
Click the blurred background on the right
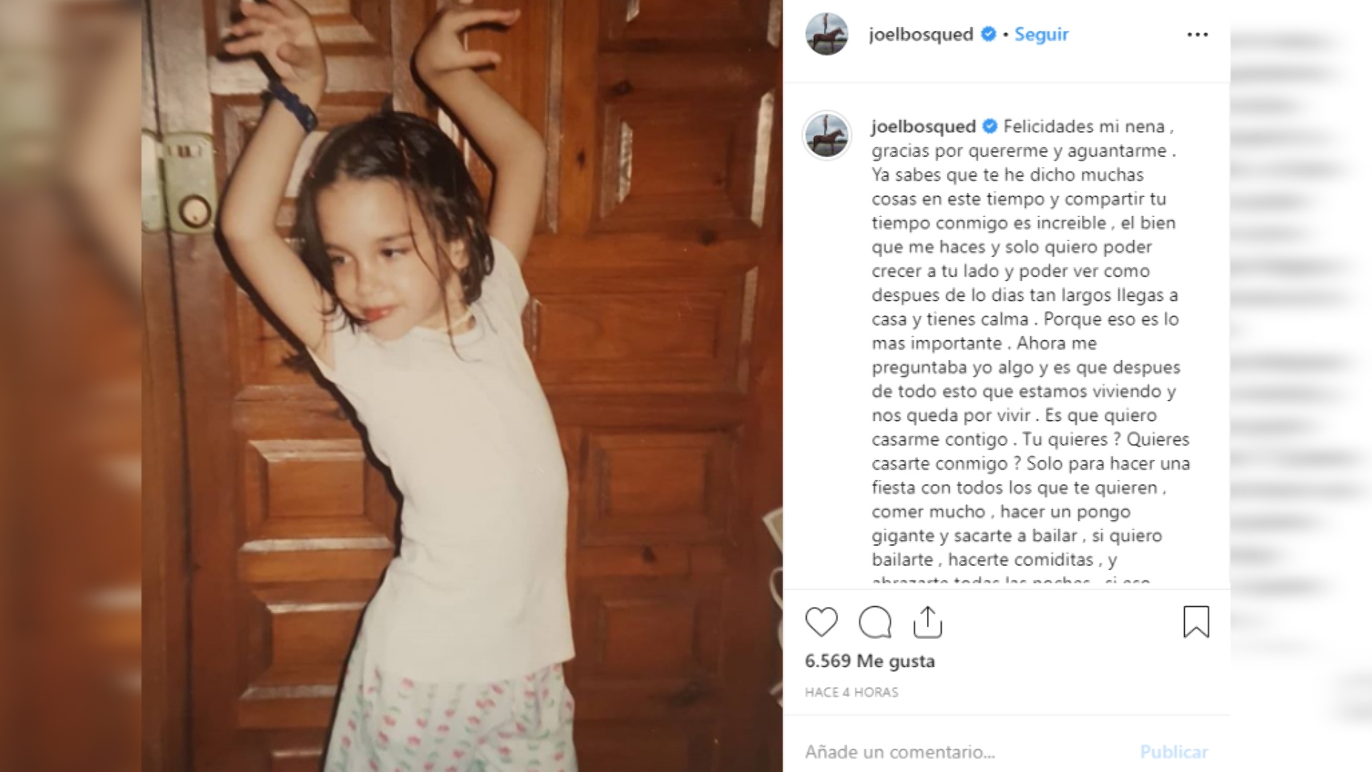coord(1301,386)
